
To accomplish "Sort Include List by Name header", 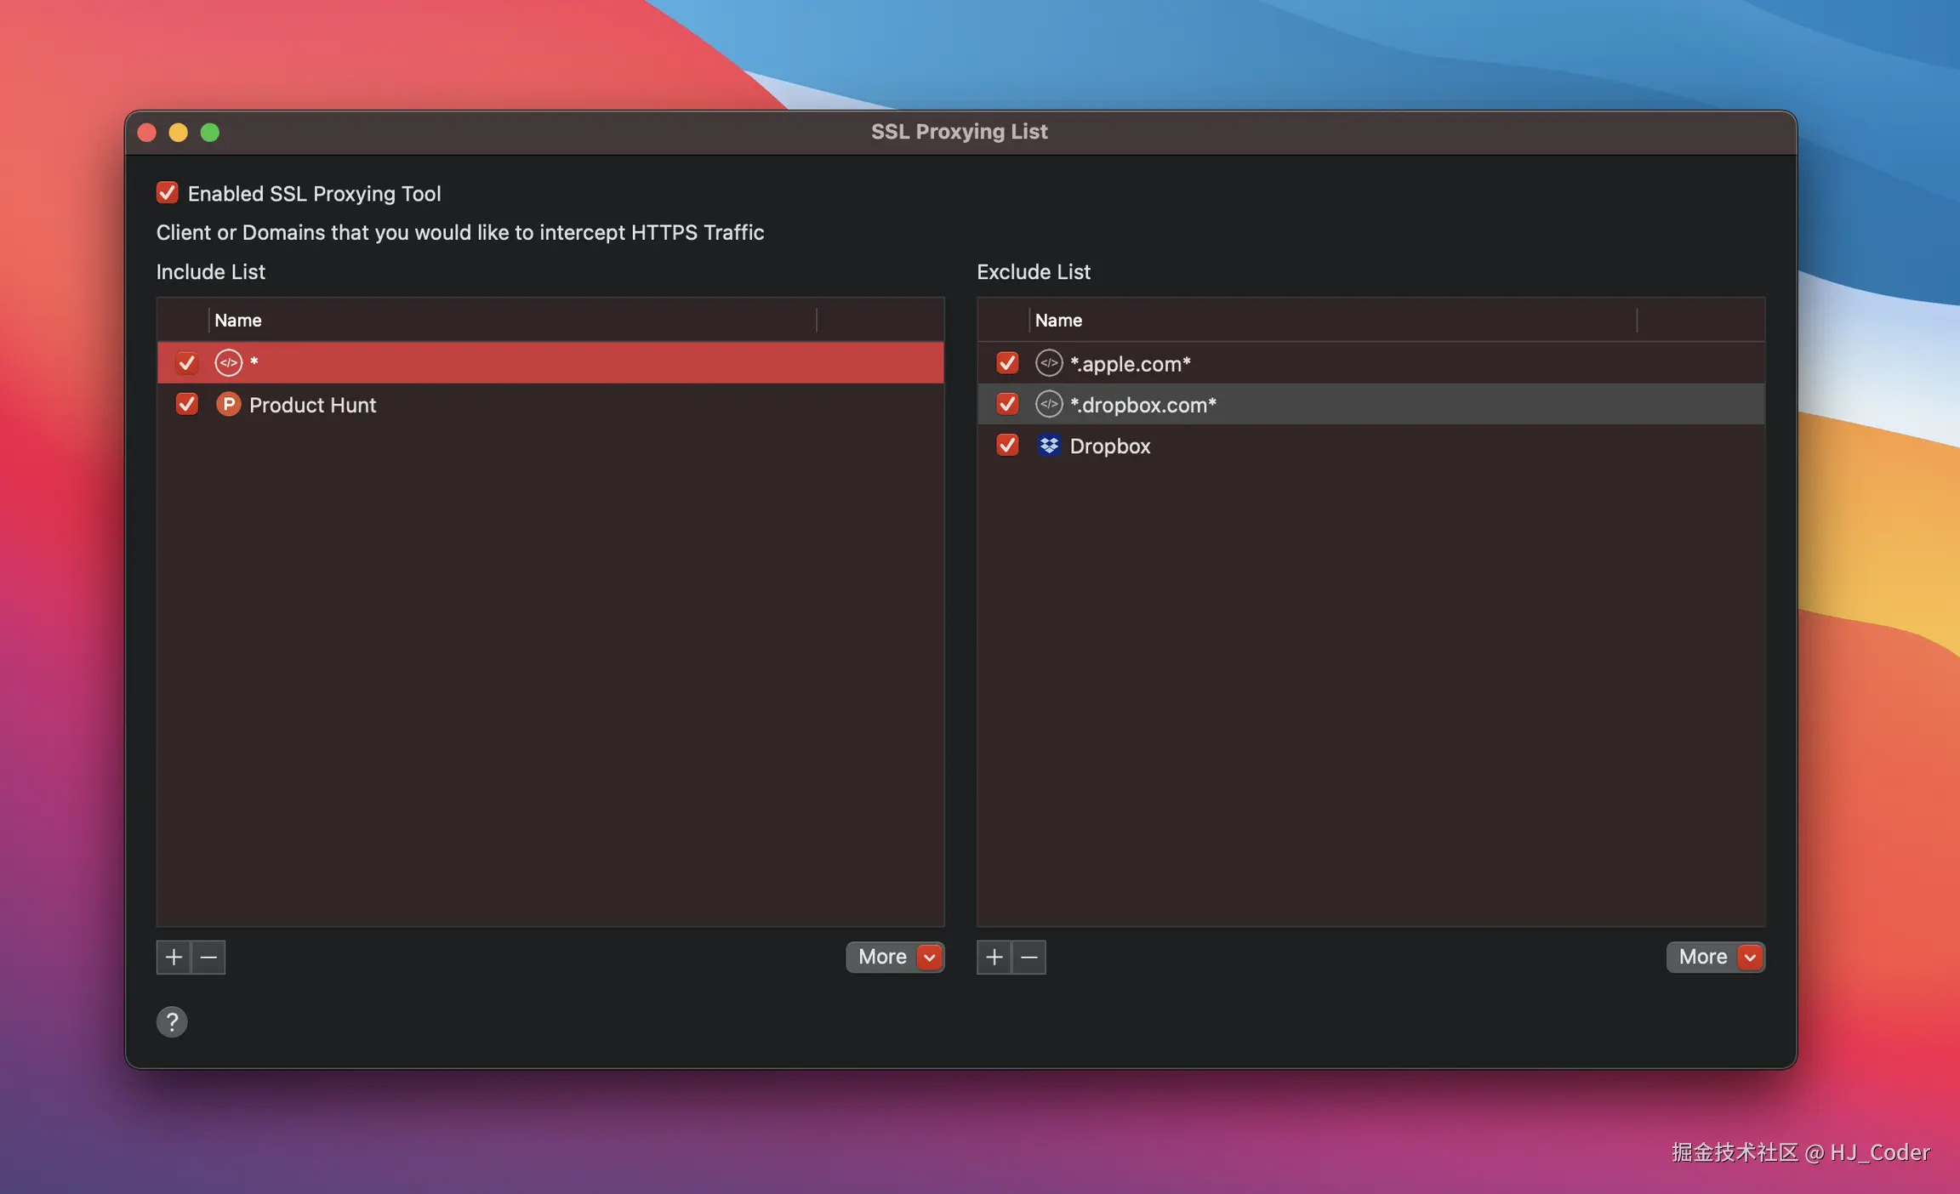I will [x=510, y=321].
